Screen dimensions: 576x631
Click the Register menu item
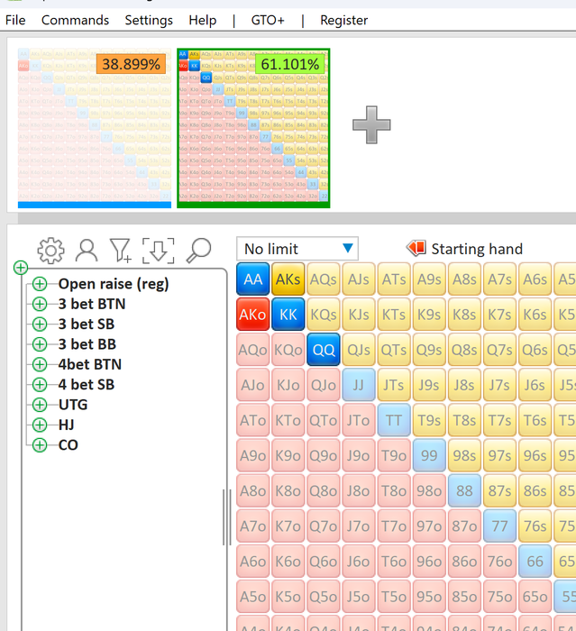tap(343, 20)
